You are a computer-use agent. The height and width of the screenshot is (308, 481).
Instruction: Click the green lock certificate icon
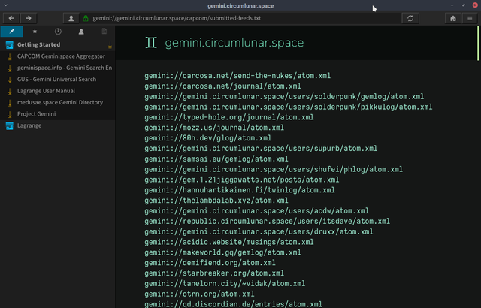86,18
